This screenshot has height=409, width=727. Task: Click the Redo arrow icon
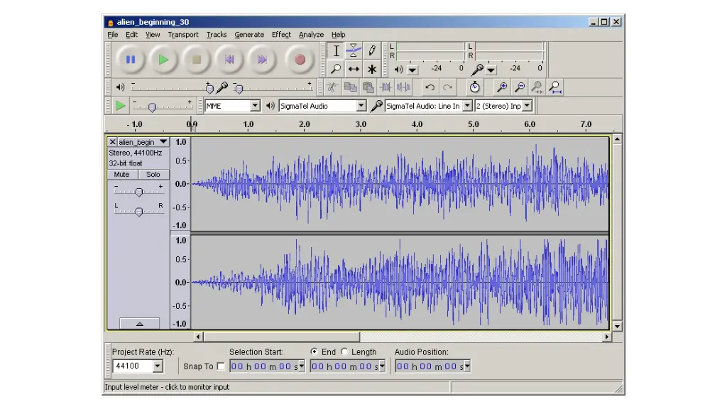pos(447,87)
